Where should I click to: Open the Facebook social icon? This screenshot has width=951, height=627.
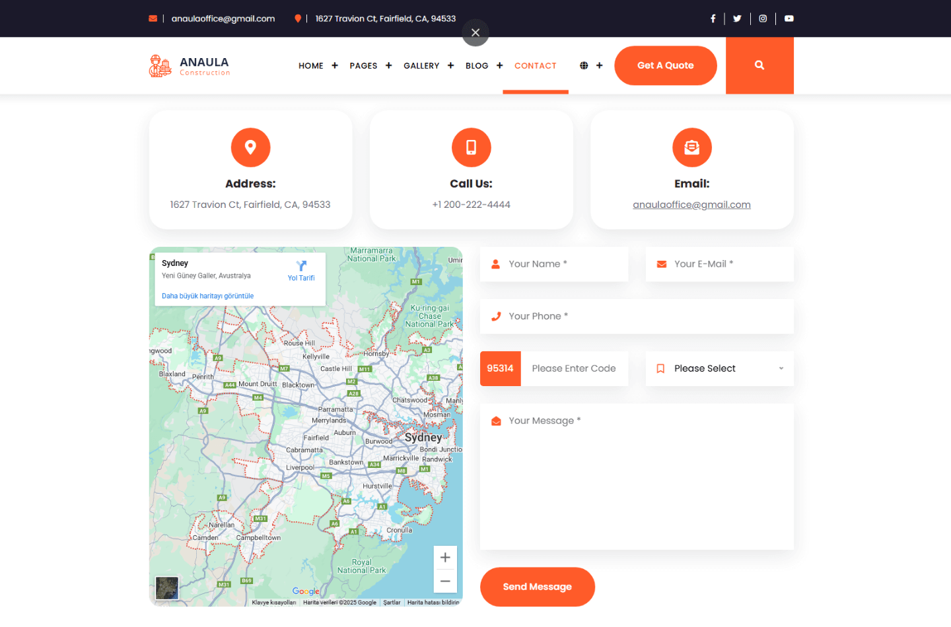pos(713,18)
